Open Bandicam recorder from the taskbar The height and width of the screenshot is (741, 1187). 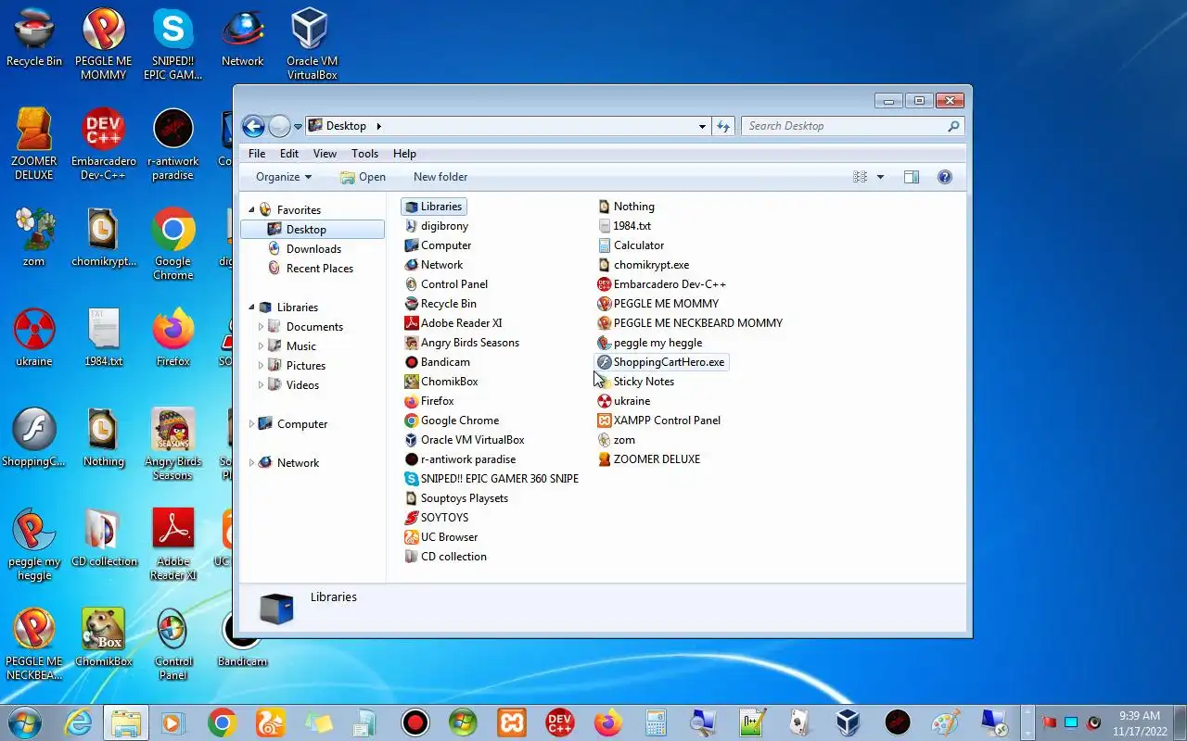click(x=415, y=722)
